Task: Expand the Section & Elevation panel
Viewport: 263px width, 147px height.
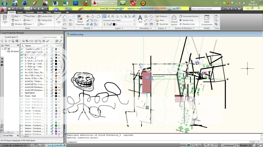Action: [x=184, y=28]
